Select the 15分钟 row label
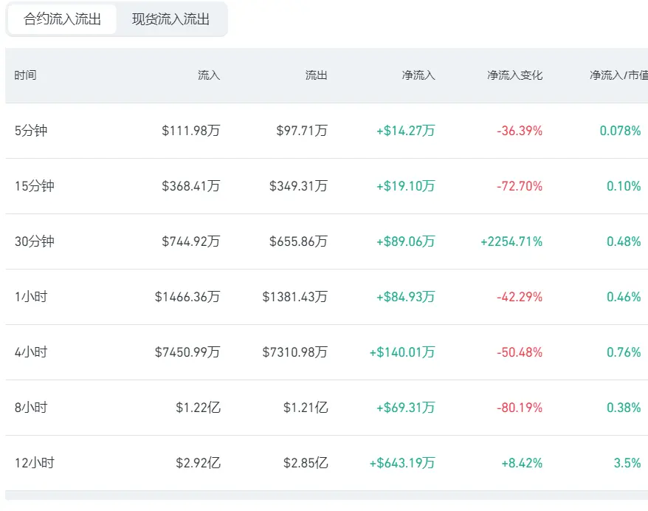Screen dimensions: 648x511 click(34, 186)
